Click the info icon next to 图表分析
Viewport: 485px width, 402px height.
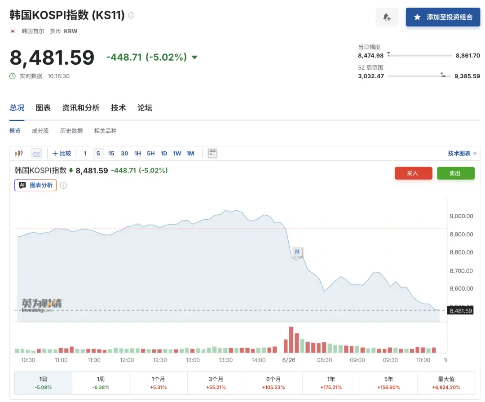[x=63, y=186]
